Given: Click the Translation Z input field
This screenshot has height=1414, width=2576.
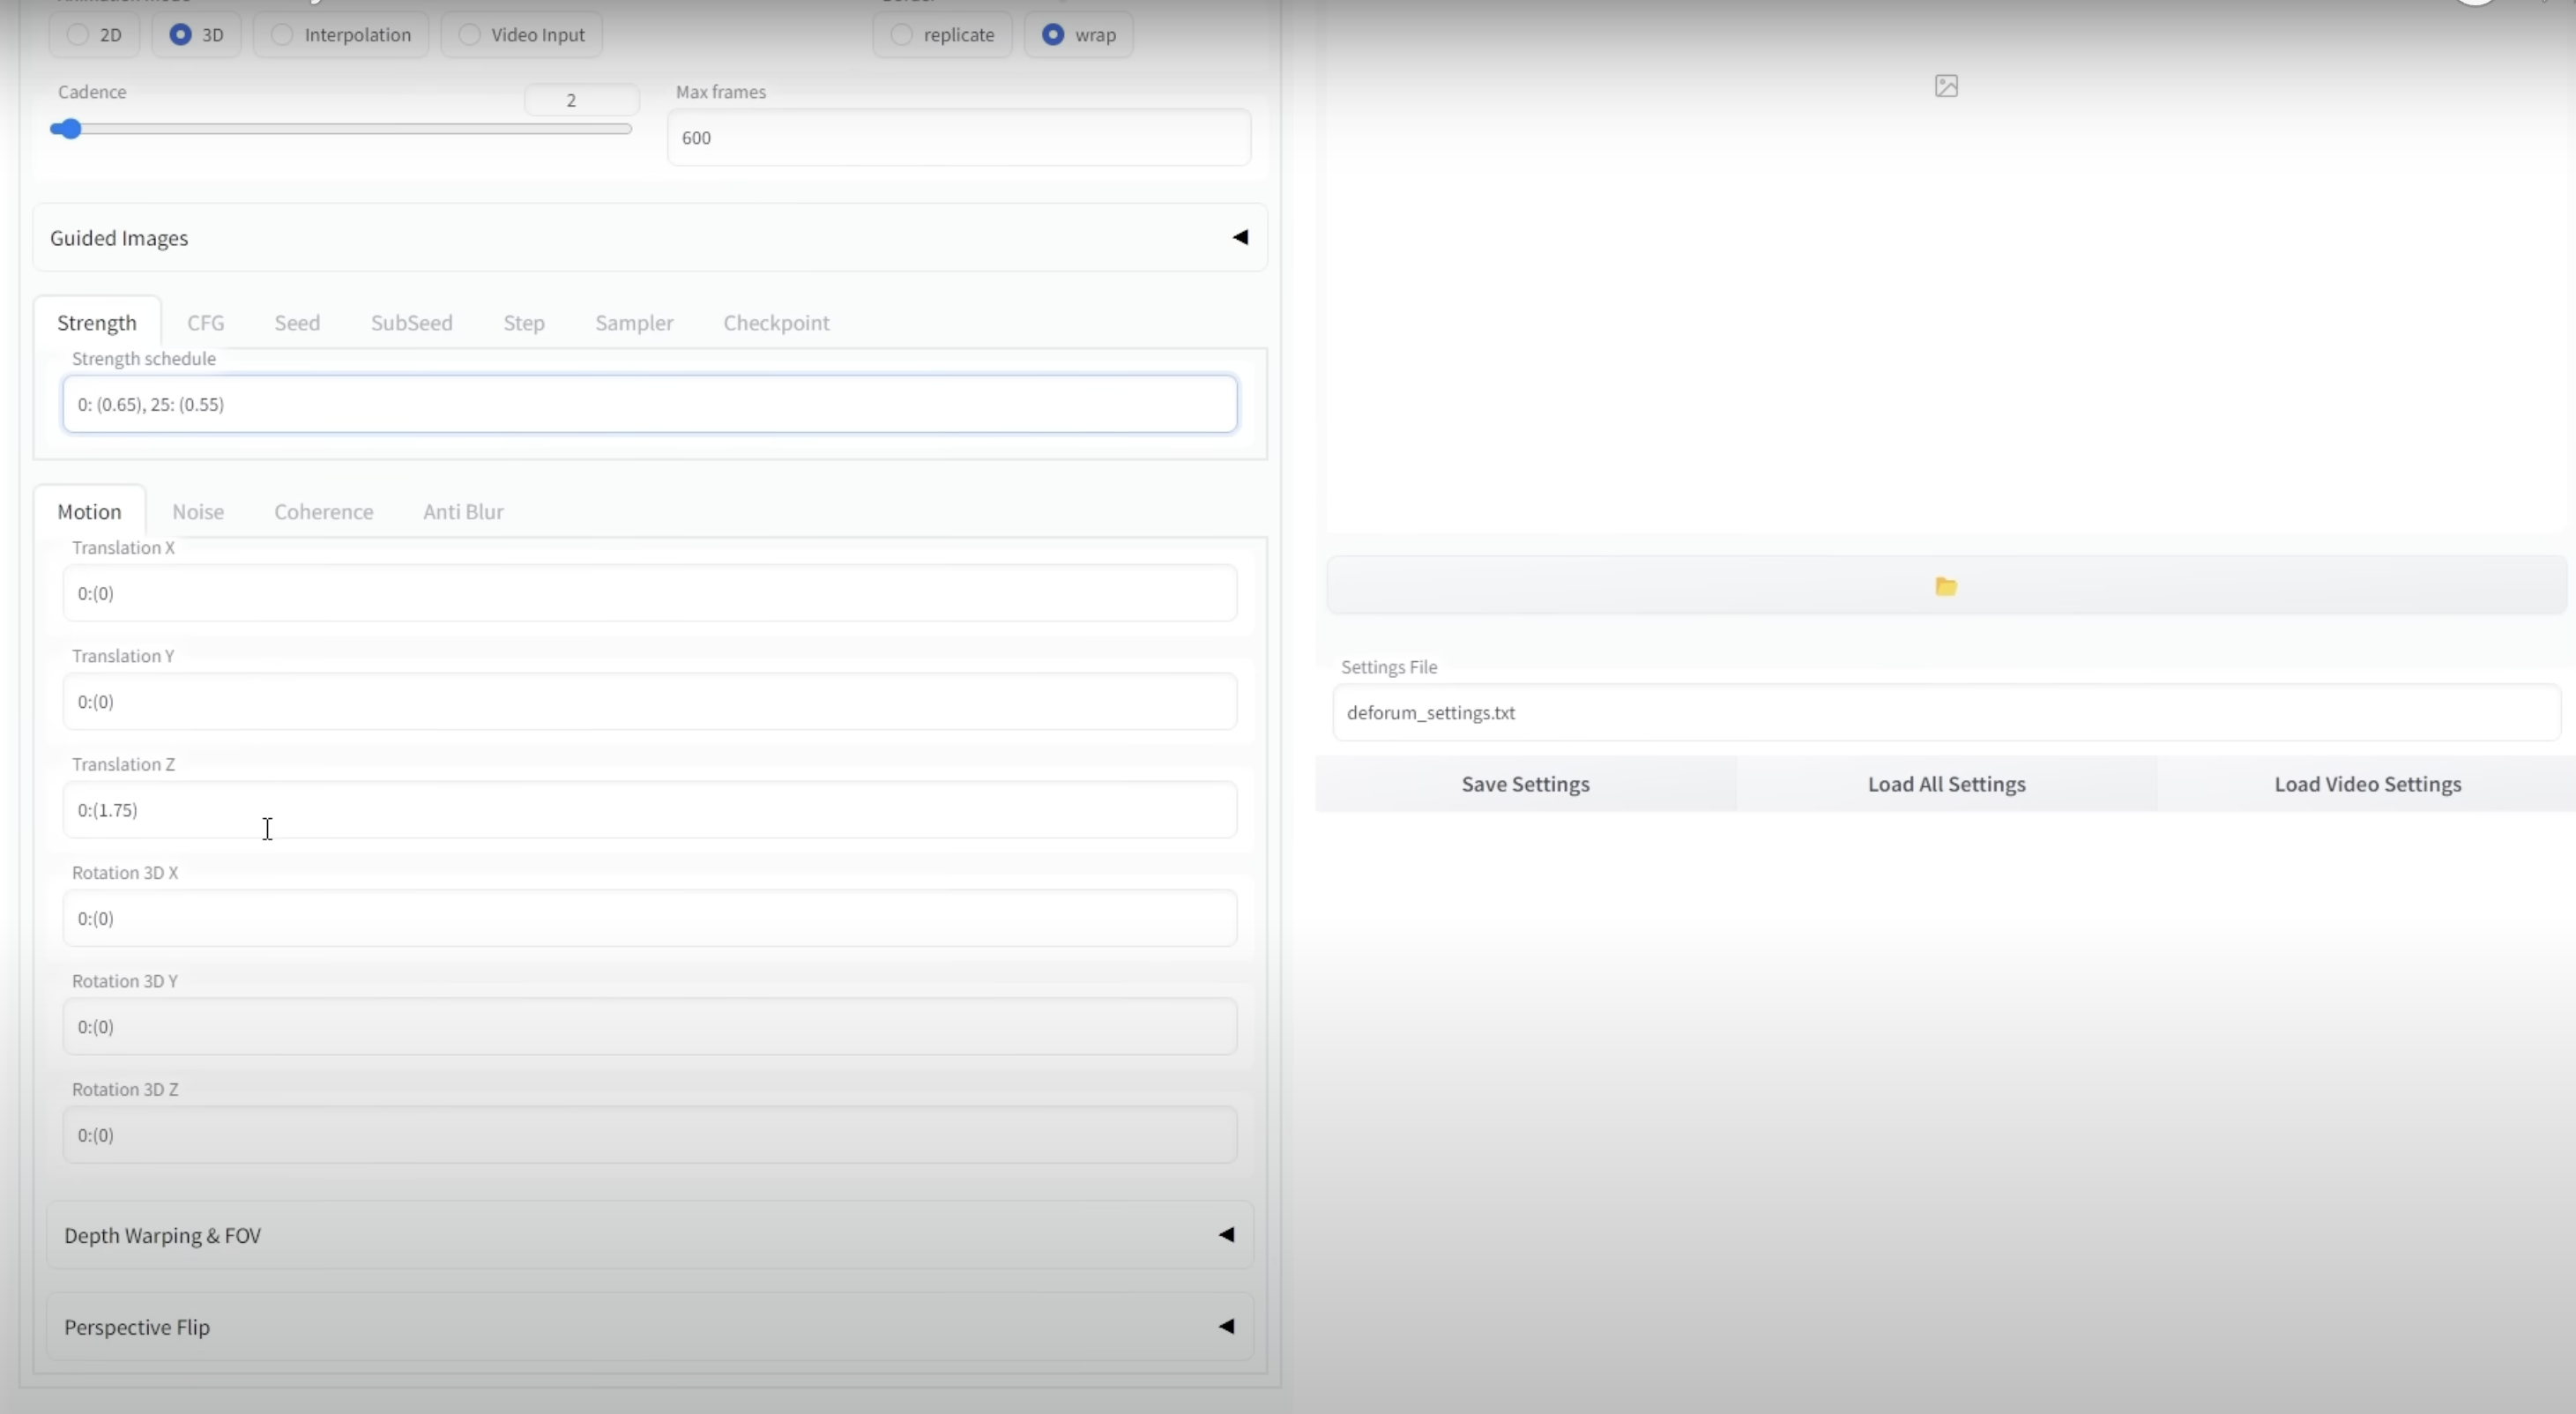Looking at the screenshot, I should pyautogui.click(x=649, y=810).
